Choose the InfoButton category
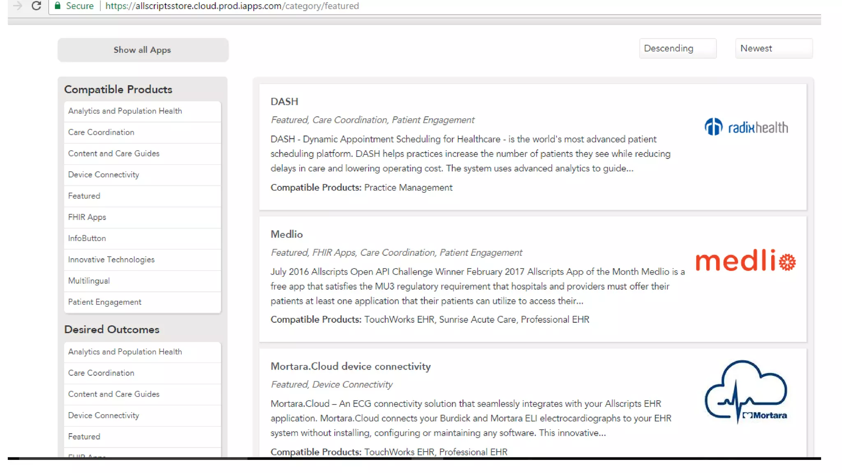842x473 pixels. pyautogui.click(x=87, y=239)
